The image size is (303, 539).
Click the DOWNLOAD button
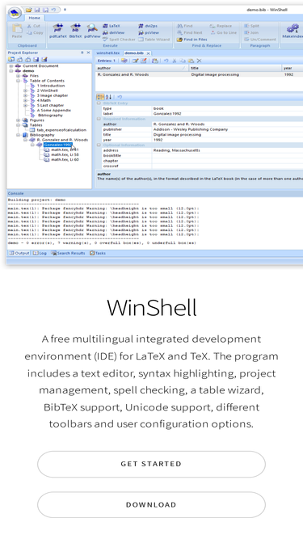151,504
